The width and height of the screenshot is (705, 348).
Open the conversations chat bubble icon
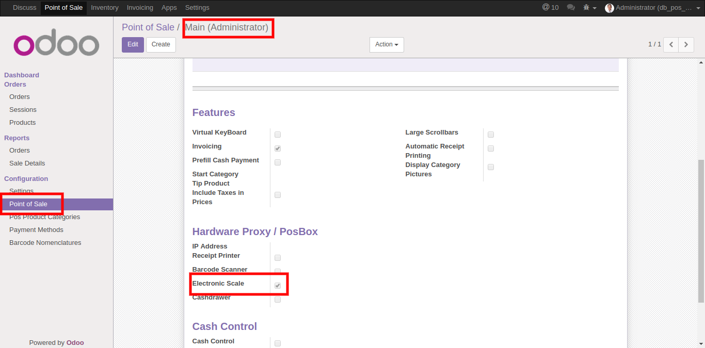(571, 7)
